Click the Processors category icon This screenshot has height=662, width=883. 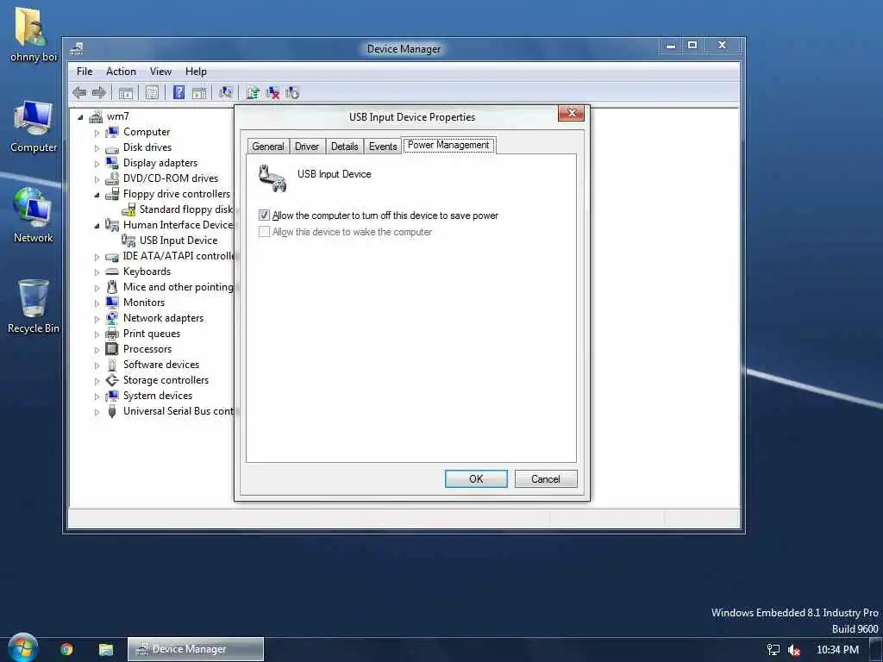[x=112, y=349]
